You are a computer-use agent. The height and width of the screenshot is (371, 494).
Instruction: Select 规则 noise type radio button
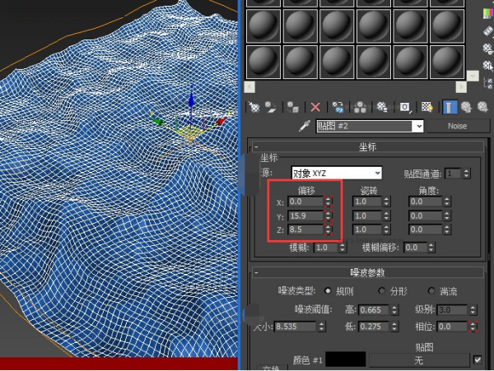[x=328, y=290]
